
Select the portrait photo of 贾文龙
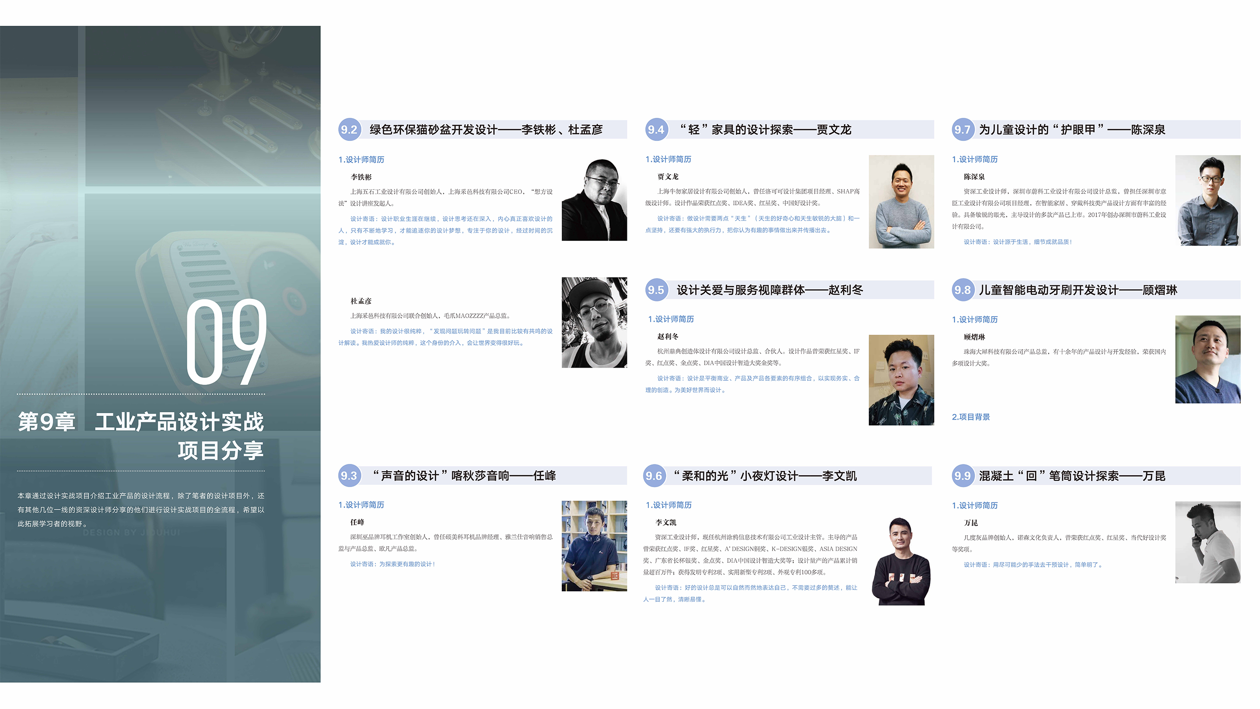(x=901, y=202)
